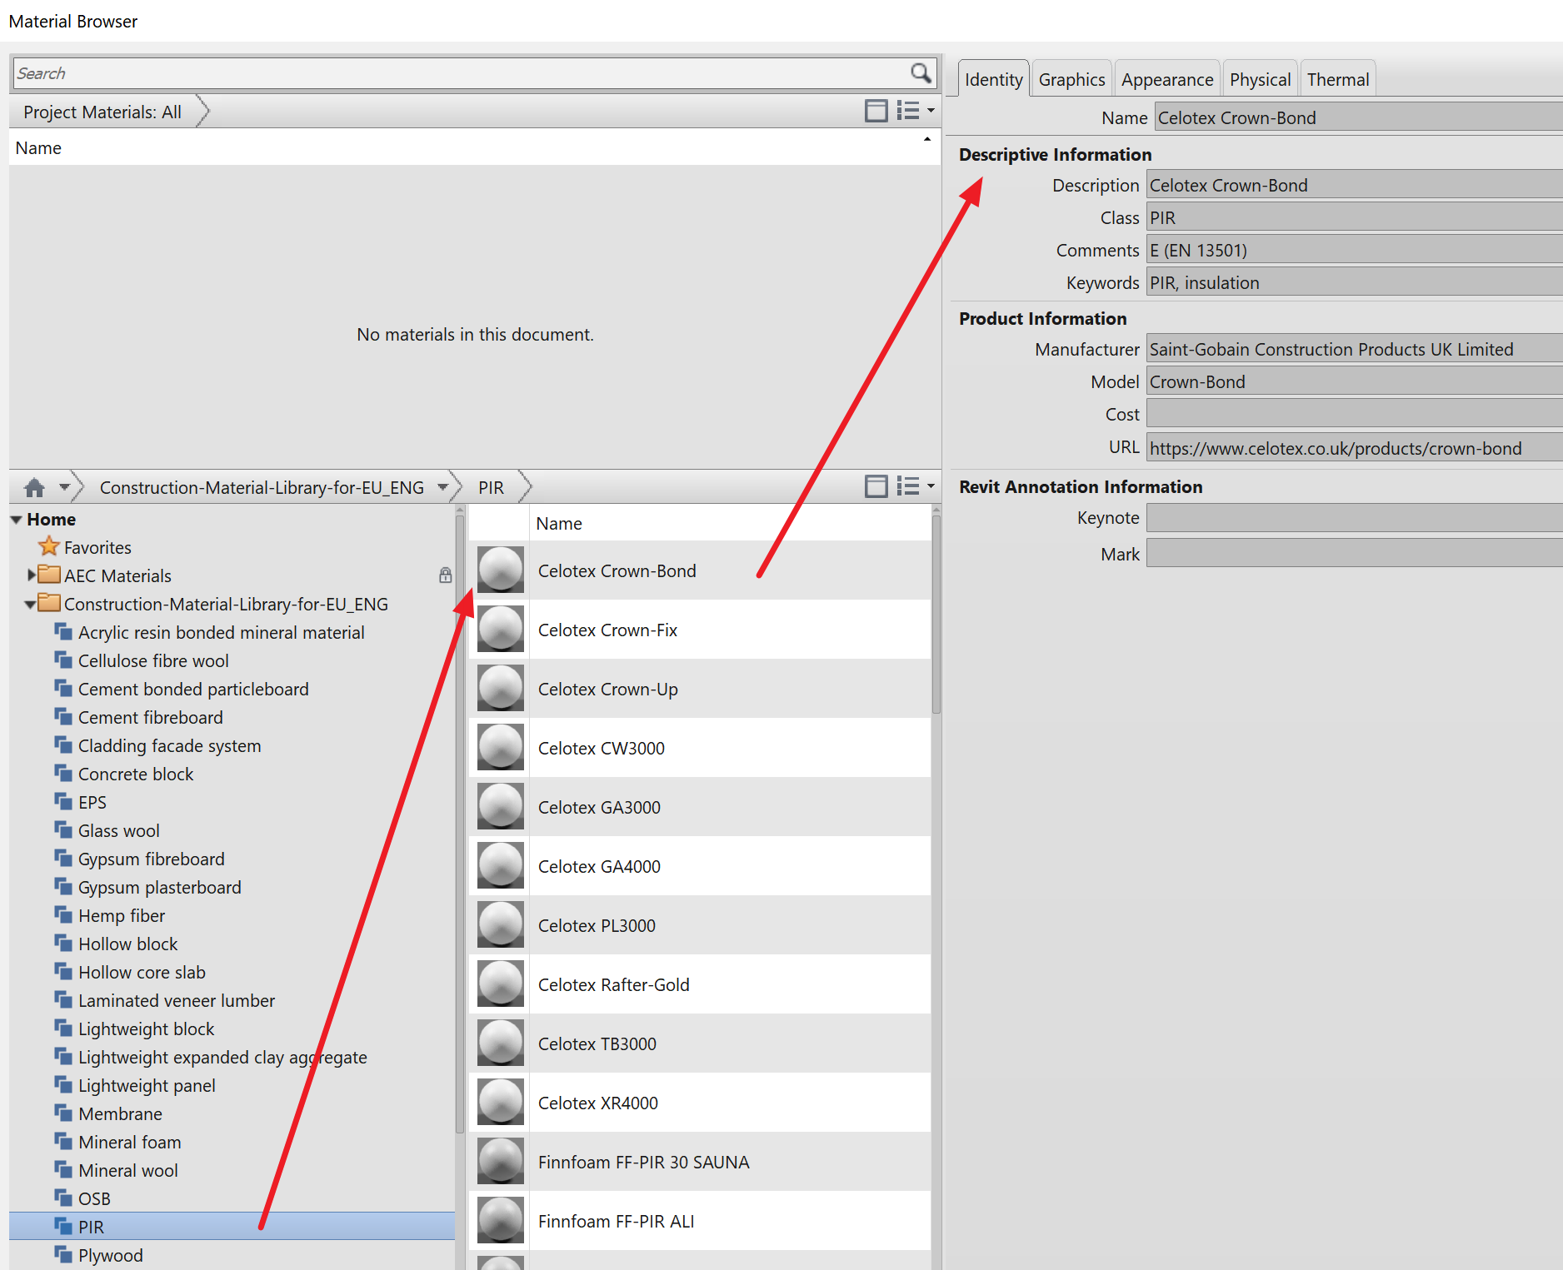
Task: Click the Home icon in library breadcrumb
Action: (x=33, y=486)
